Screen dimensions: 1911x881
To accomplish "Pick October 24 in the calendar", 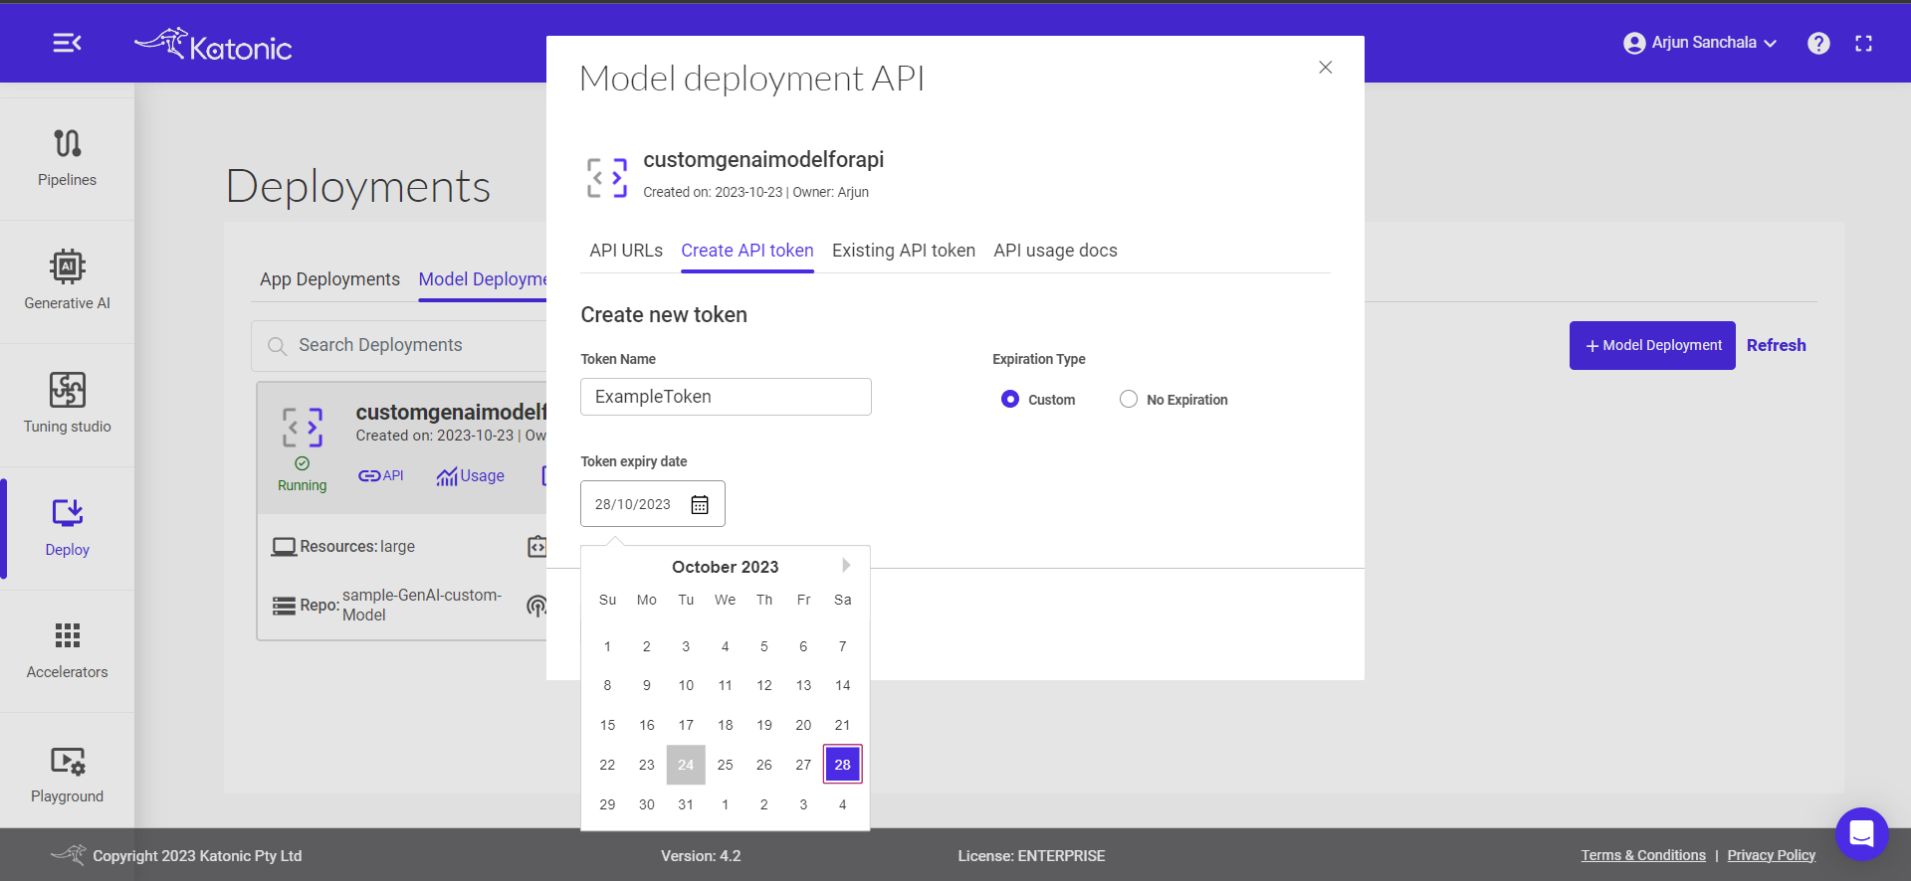I will [x=686, y=765].
